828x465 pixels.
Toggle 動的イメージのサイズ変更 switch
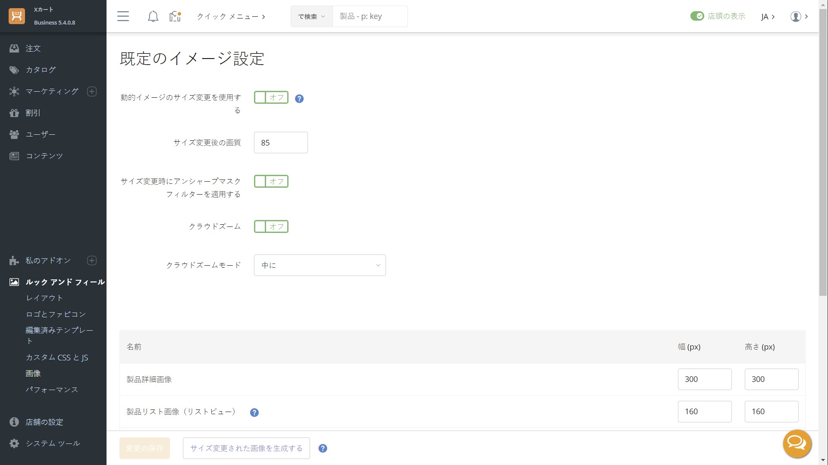[x=271, y=97]
